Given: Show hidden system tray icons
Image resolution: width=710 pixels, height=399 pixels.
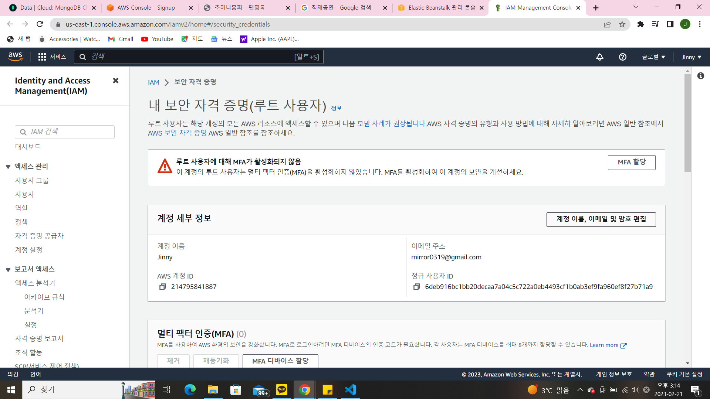Looking at the screenshot, I should [580, 390].
